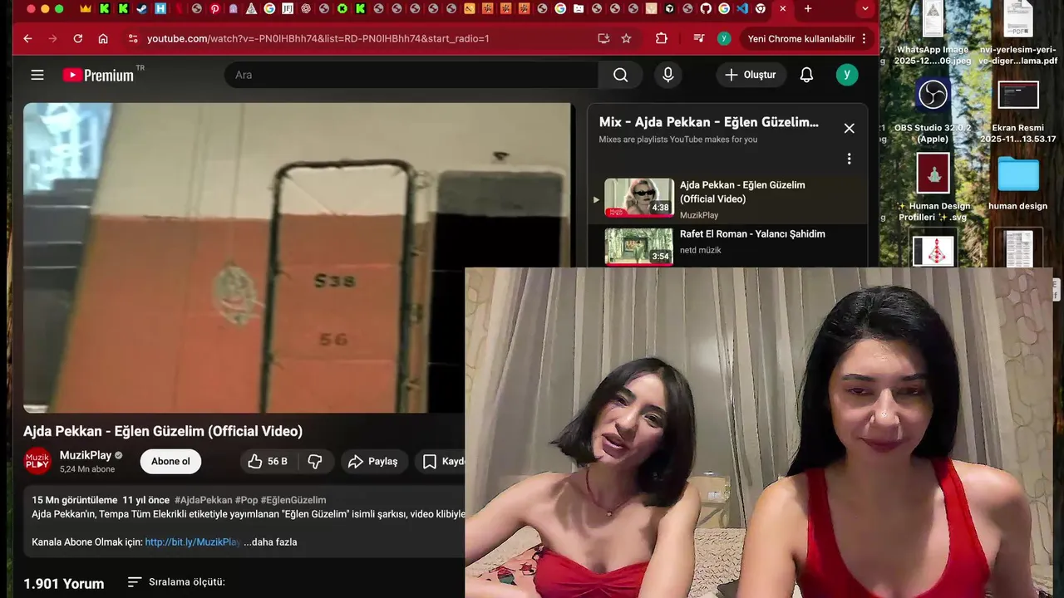Viewport: 1064px width, 598px height.
Task: Switch to the GitHub tab
Action: (x=706, y=8)
